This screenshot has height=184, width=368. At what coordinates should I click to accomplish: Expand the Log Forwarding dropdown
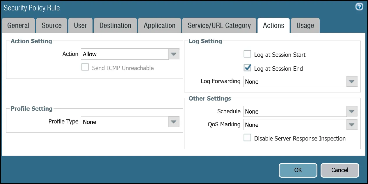351,81
